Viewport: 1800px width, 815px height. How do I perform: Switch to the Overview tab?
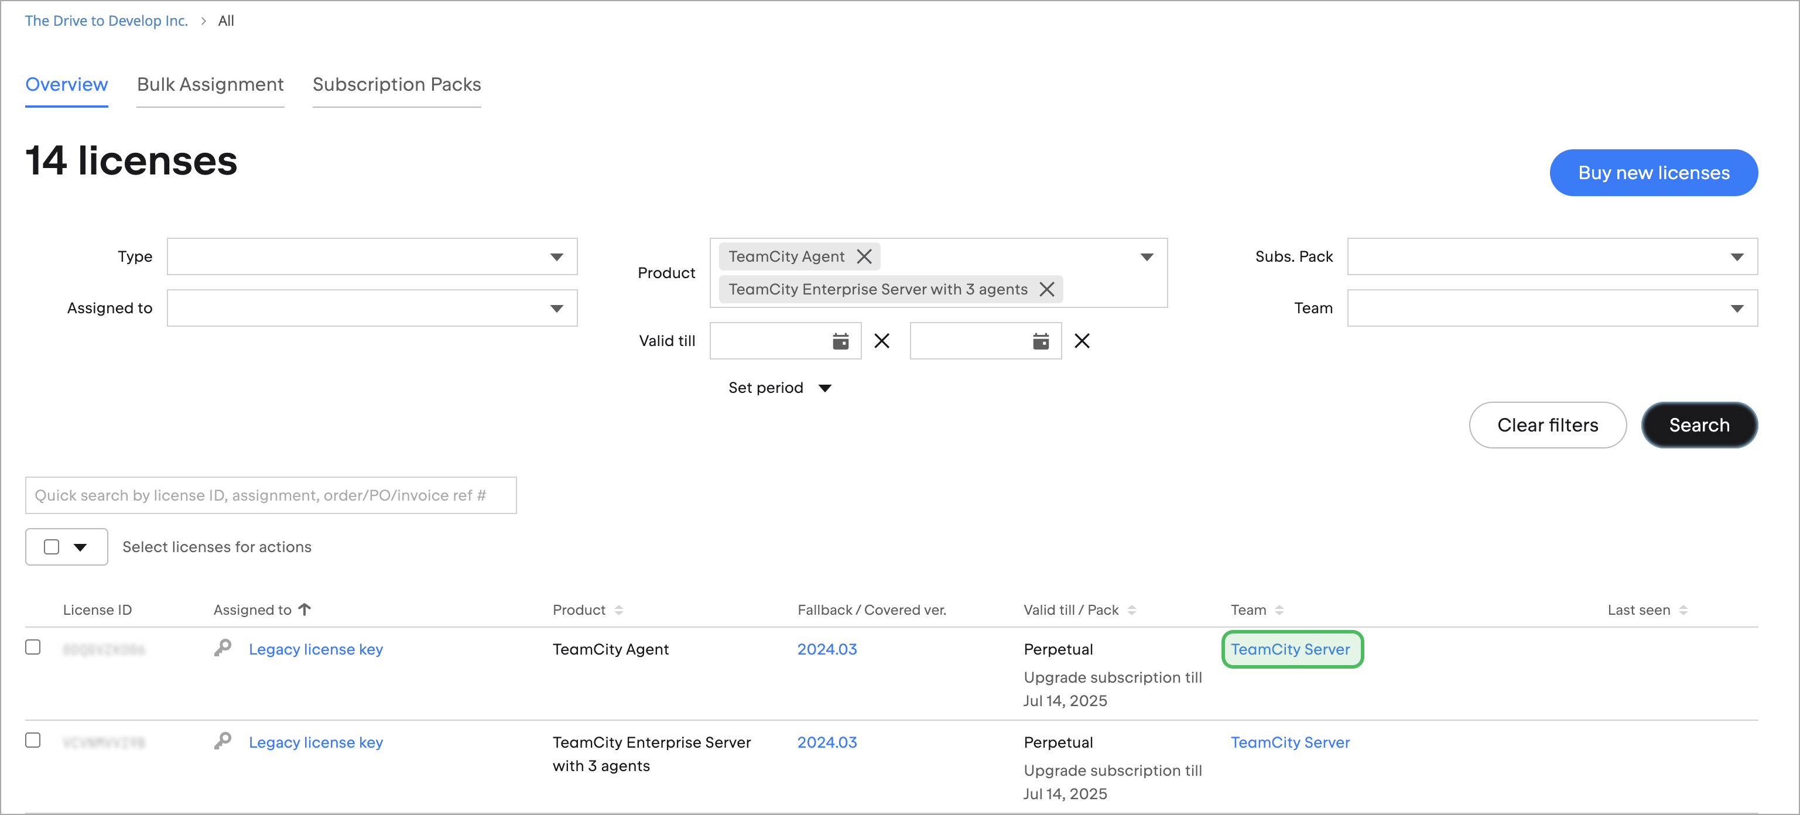66,84
